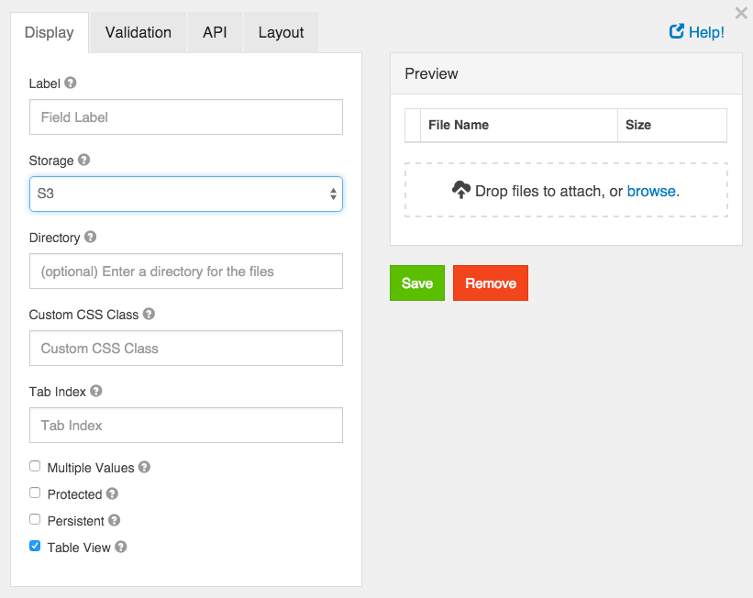The width and height of the screenshot is (753, 598).
Task: Open the API tab
Action: pyautogui.click(x=215, y=32)
